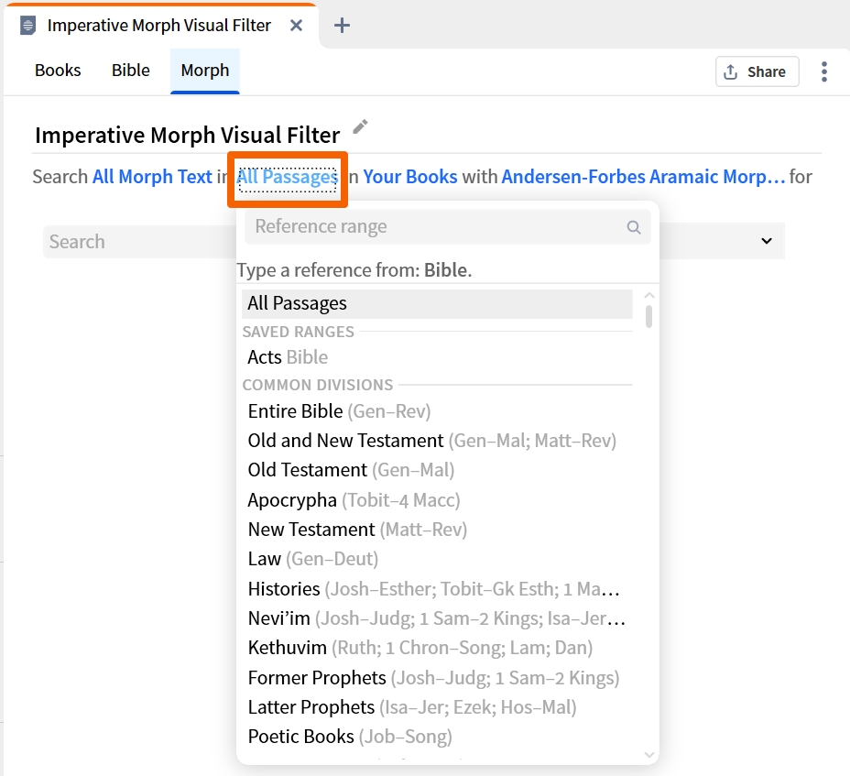
Task: Choose Poetic Books (Job–Song)
Action: tap(437, 737)
